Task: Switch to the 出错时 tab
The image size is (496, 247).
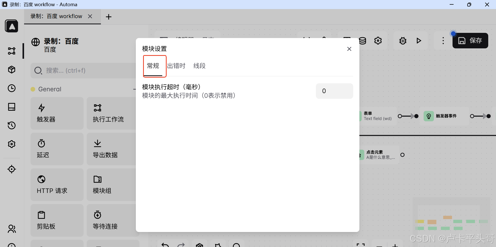Action: coord(176,66)
